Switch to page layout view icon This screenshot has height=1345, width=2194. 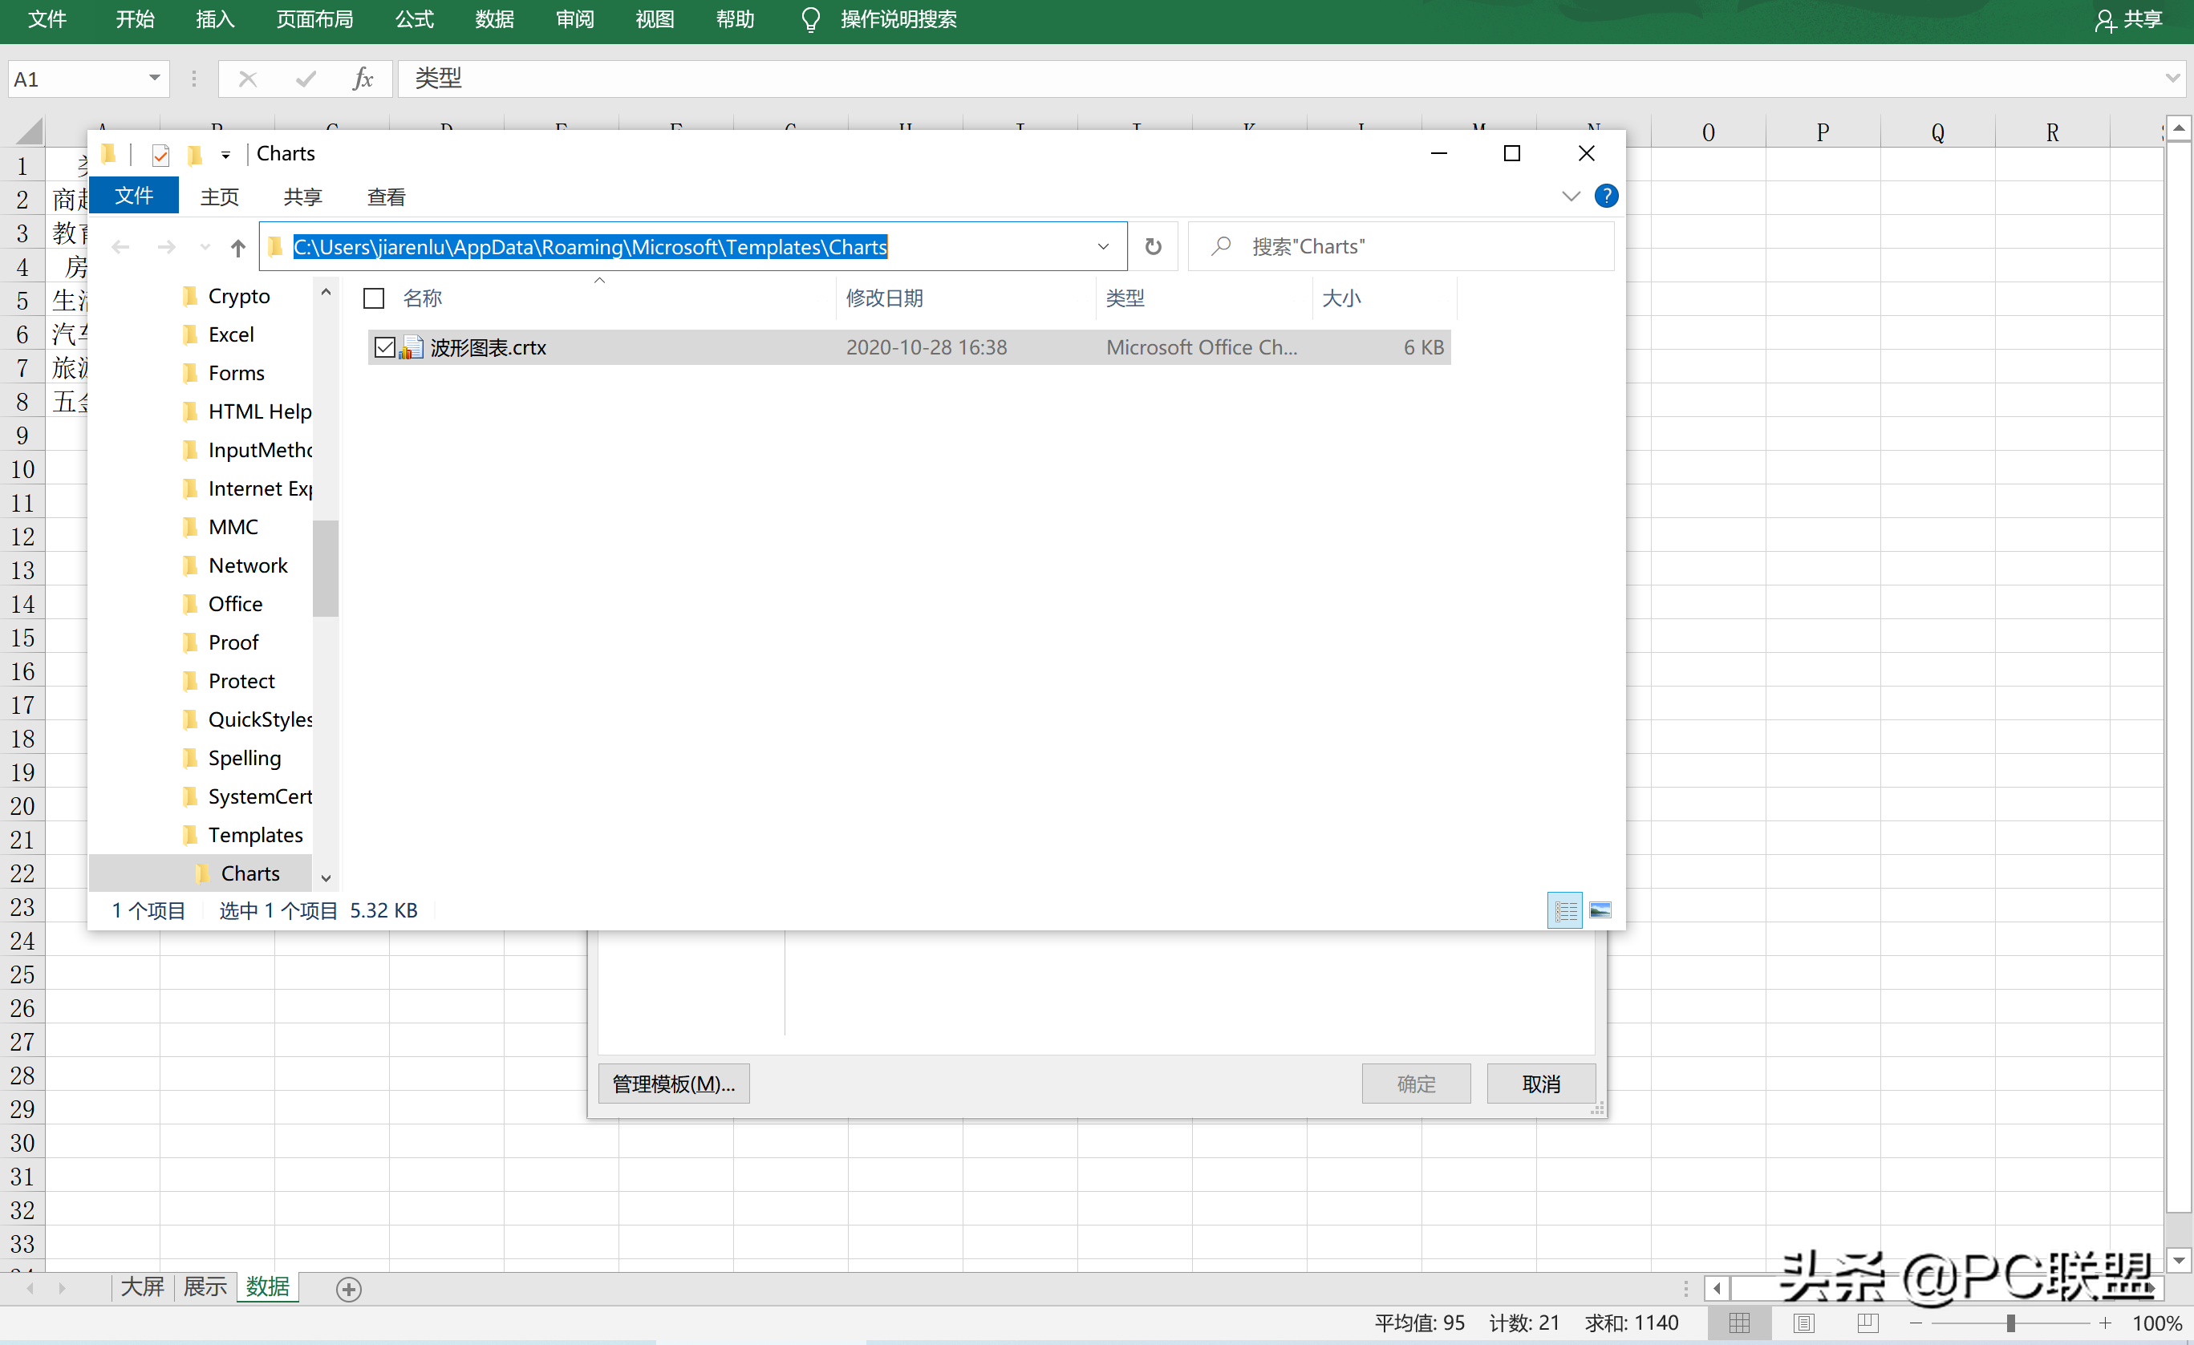click(1804, 1323)
